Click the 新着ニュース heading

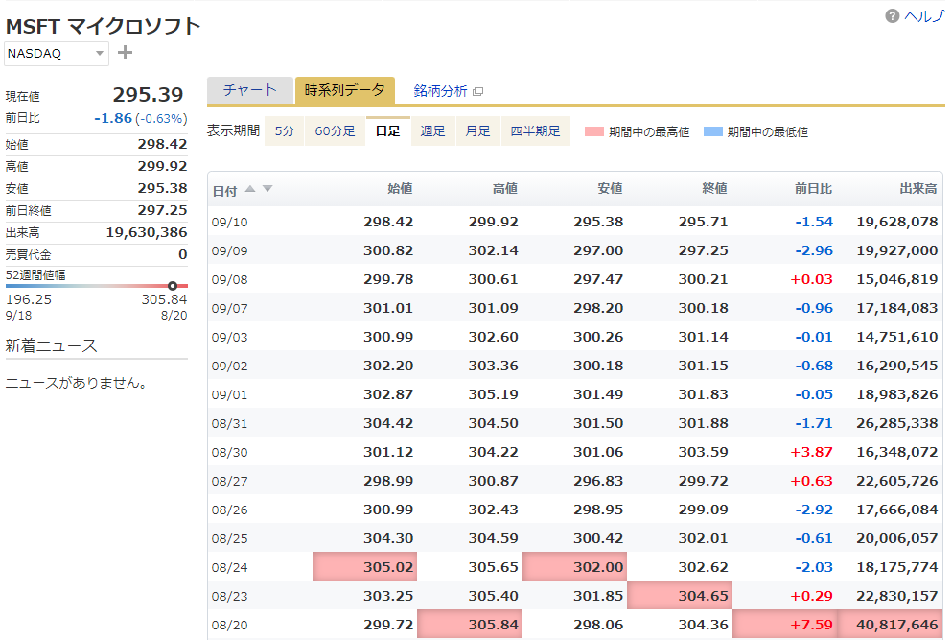(51, 346)
